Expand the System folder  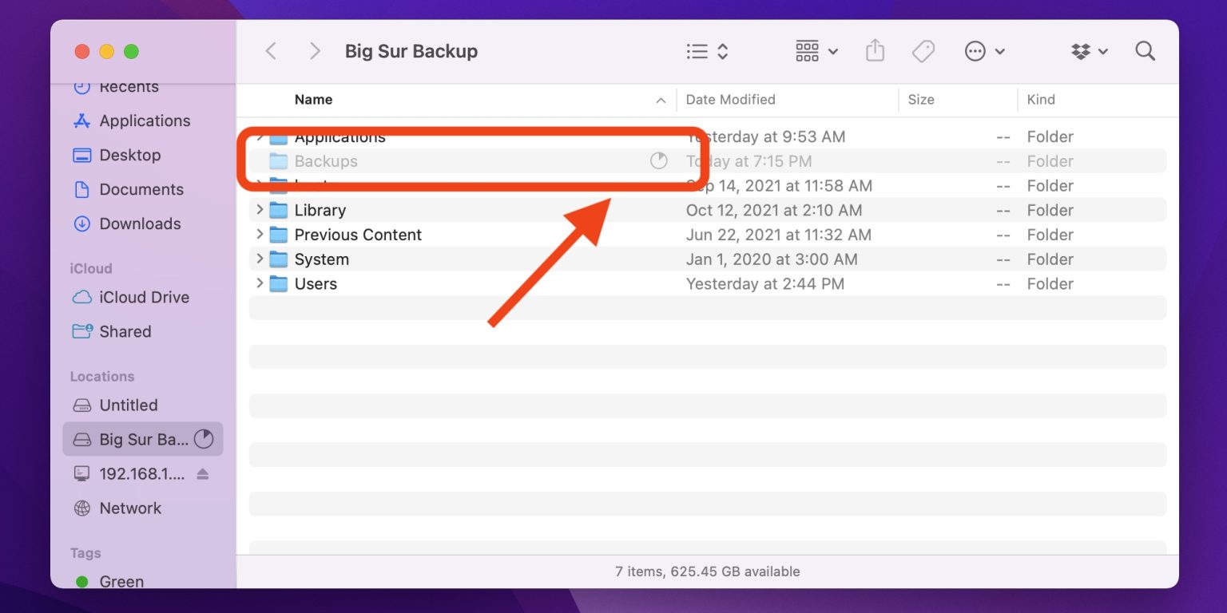pyautogui.click(x=259, y=259)
